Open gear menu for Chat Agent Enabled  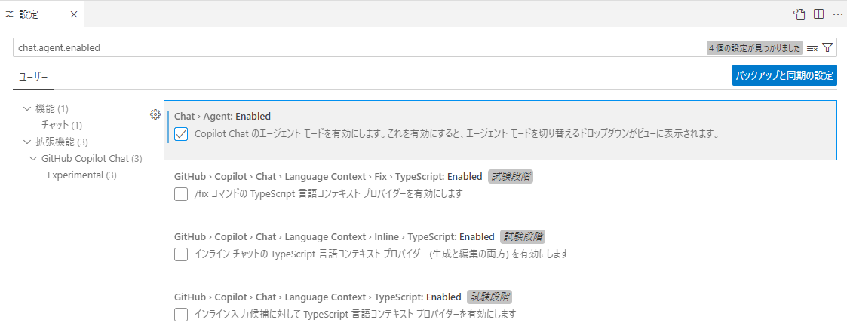tap(155, 114)
